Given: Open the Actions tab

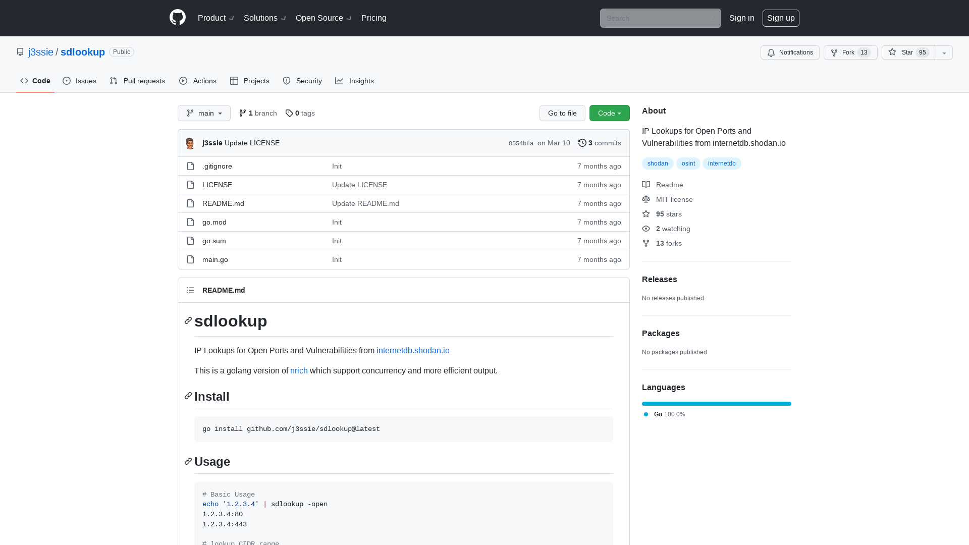Looking at the screenshot, I should (198, 81).
